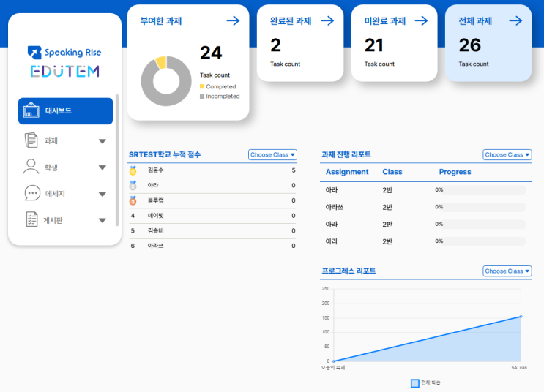Click the EDUTEM logo
Viewport: 544px width, 392px height.
pyautogui.click(x=65, y=72)
